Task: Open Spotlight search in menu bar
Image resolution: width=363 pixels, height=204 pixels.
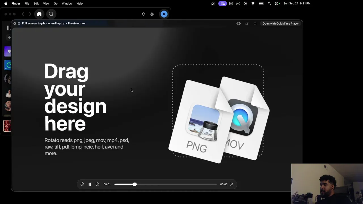Action: 269,3
